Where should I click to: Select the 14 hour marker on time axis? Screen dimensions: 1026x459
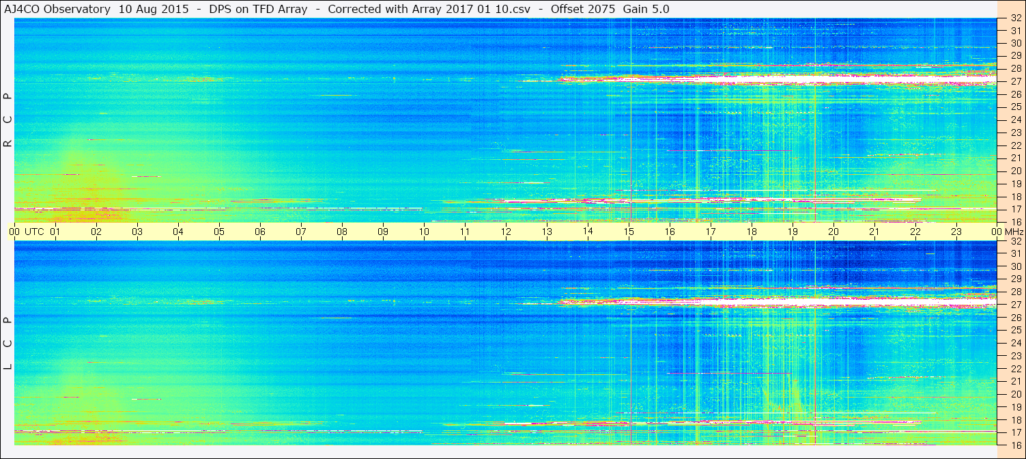tap(588, 232)
